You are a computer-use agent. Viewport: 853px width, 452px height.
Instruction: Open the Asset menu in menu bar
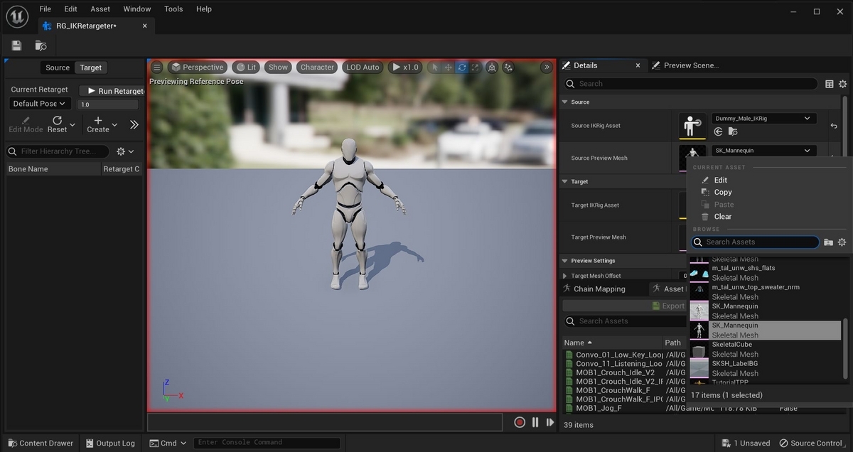click(x=100, y=9)
